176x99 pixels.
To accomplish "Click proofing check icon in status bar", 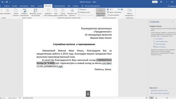I will 20,98.
